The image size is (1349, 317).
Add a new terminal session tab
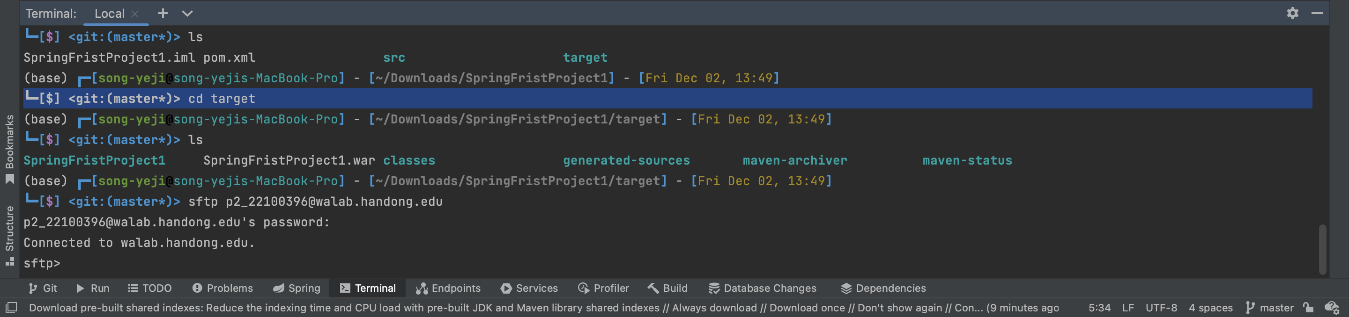[163, 13]
